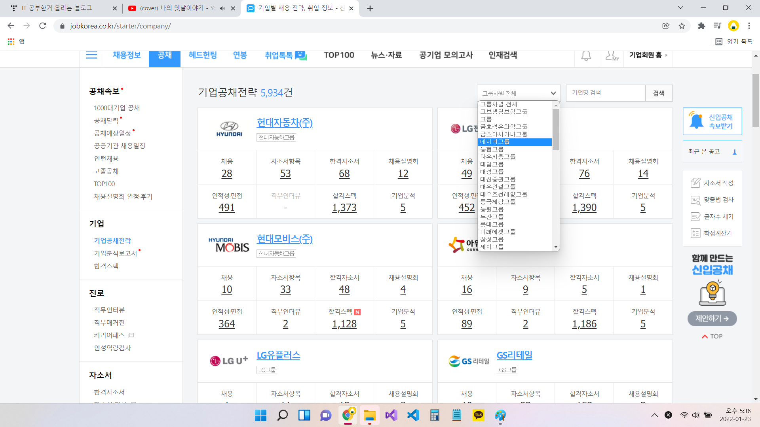This screenshot has width=760, height=427.
Task: Open the hamburger menu icon
Action: [x=91, y=55]
